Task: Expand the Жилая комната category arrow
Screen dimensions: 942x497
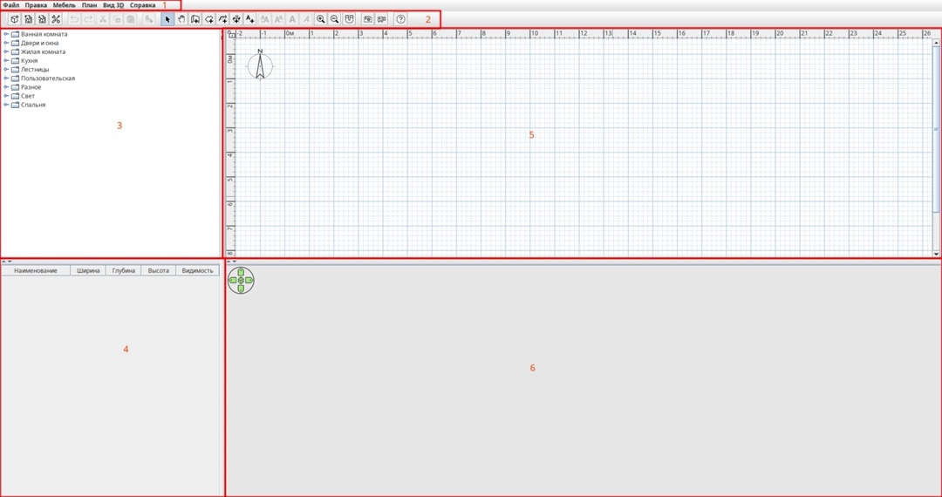Action: (6, 52)
